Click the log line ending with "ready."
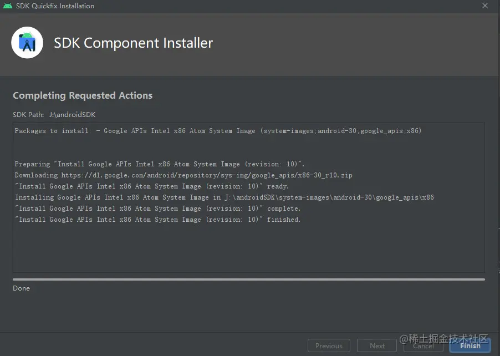This screenshot has height=356, width=500. [x=152, y=186]
